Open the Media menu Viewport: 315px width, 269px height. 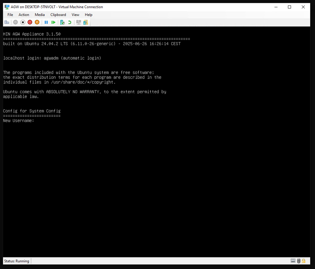pyautogui.click(x=40, y=14)
